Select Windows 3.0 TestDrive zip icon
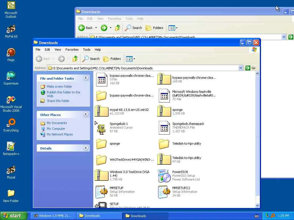This screenshot has width=294, height=220. [x=101, y=176]
